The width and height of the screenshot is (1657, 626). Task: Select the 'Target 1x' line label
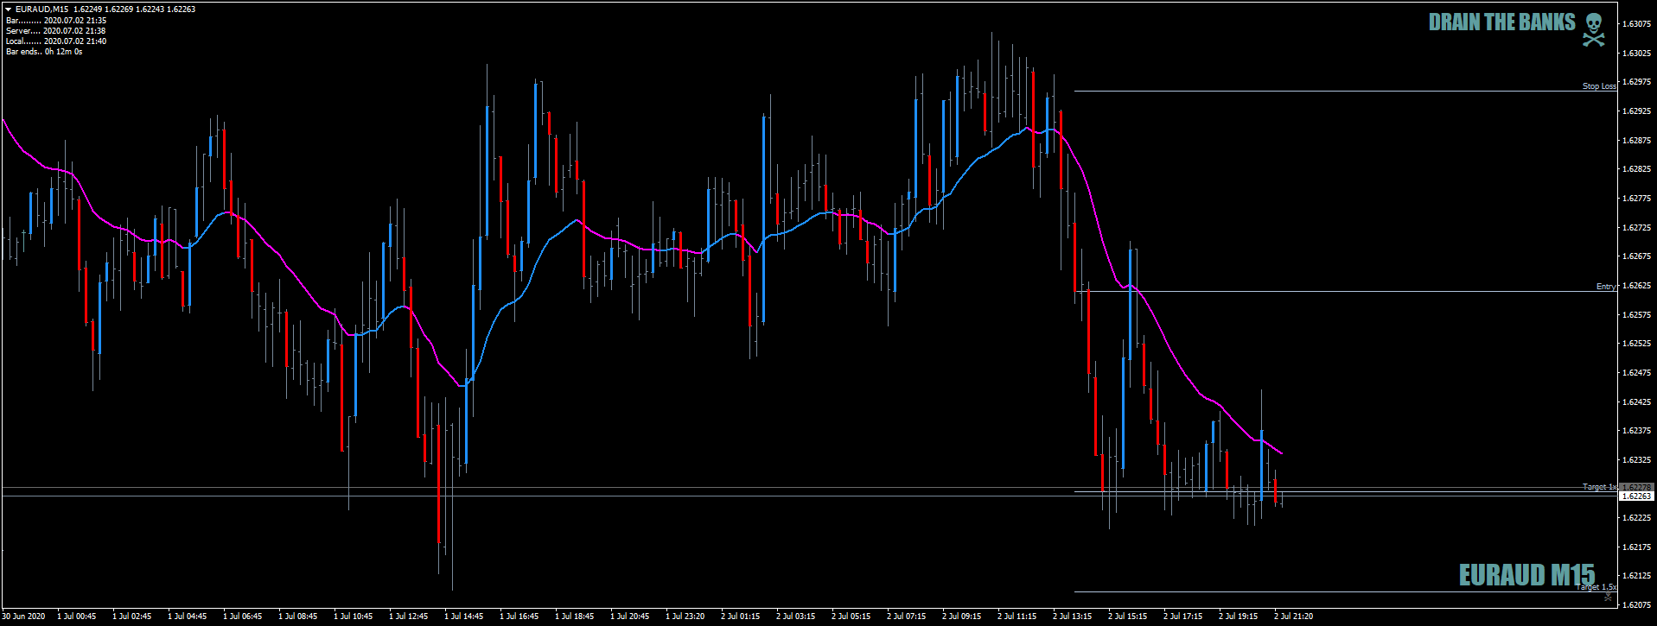[x=1600, y=487]
